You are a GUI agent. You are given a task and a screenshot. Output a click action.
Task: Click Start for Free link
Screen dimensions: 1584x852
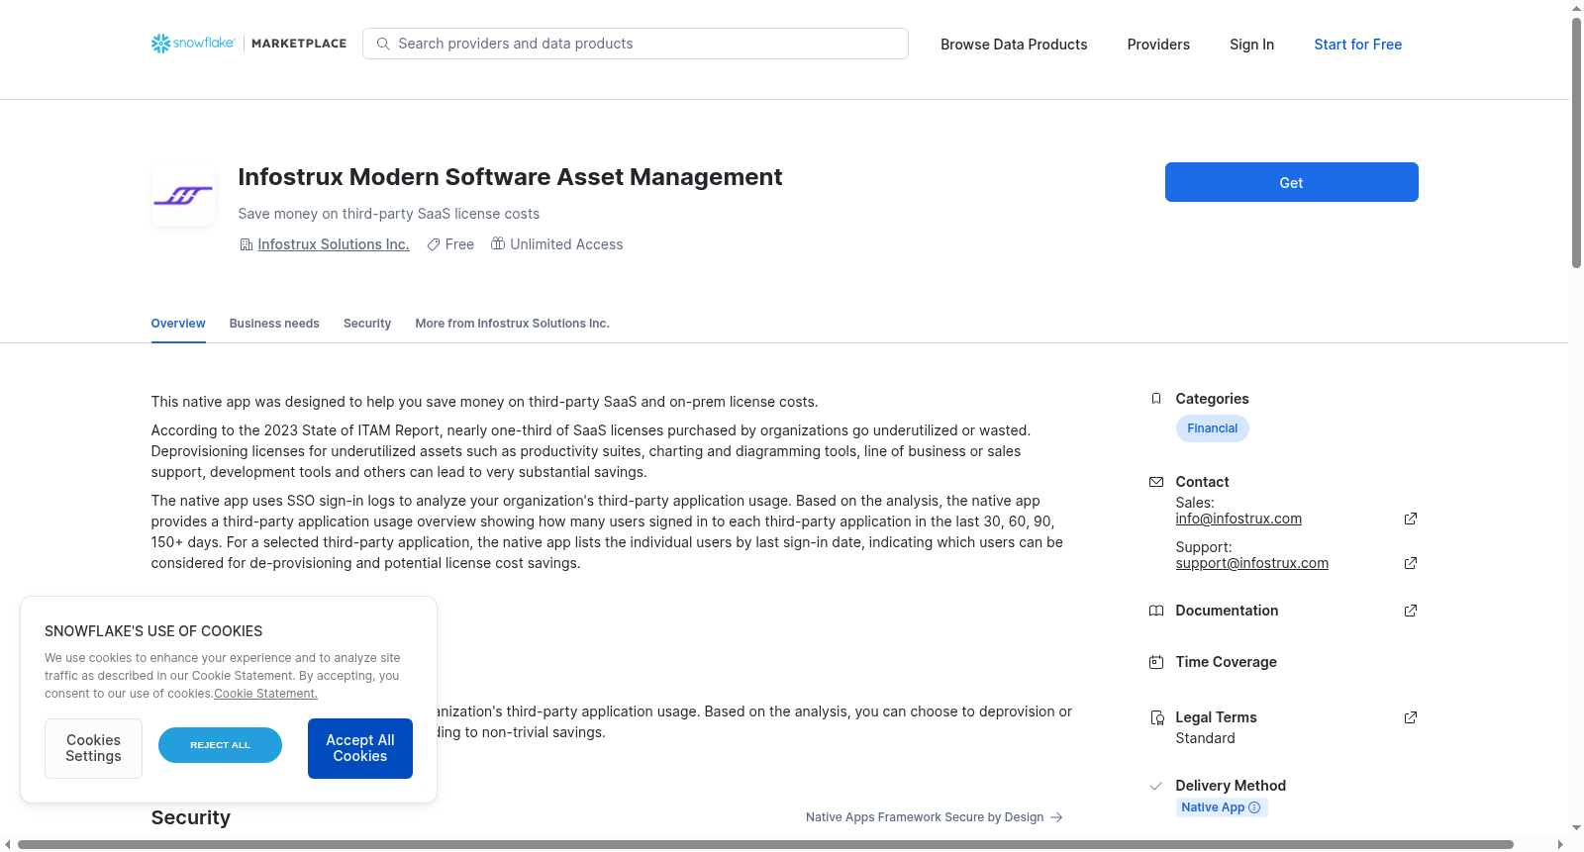[1357, 45]
